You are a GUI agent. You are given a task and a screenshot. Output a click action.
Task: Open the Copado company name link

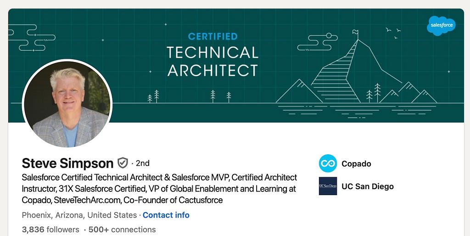pos(356,164)
